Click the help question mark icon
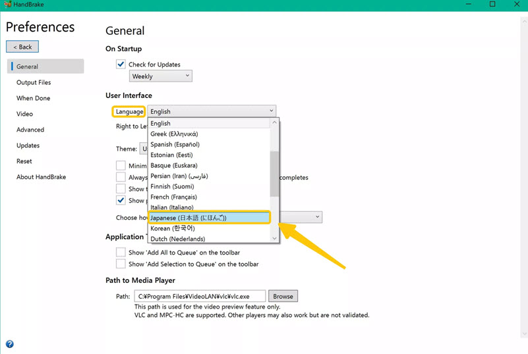 click(x=9, y=344)
